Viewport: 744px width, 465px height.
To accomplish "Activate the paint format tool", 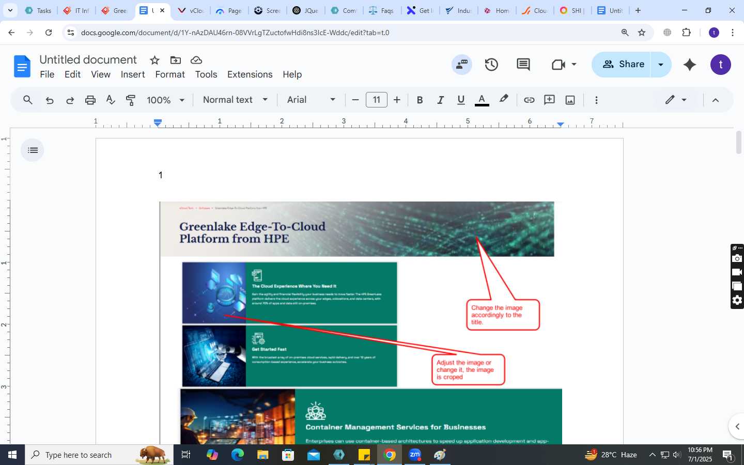I will tap(131, 100).
